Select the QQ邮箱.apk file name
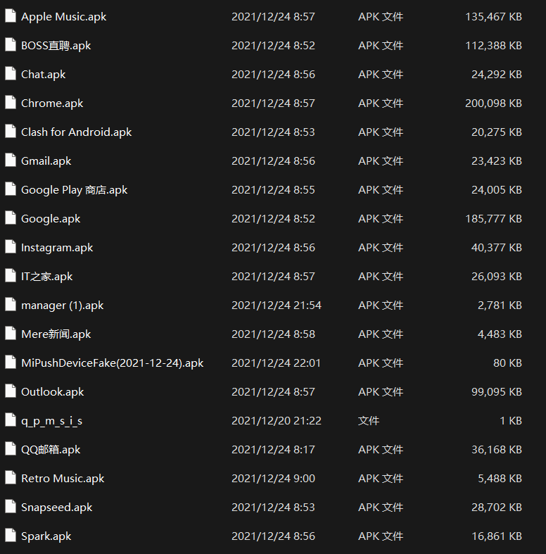The height and width of the screenshot is (554, 546). [51, 450]
